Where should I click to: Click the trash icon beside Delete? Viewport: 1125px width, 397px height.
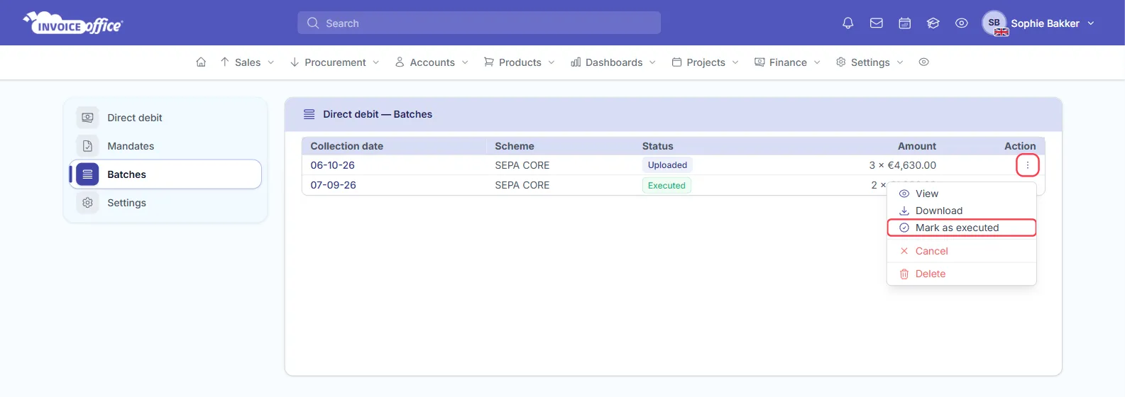coord(904,274)
